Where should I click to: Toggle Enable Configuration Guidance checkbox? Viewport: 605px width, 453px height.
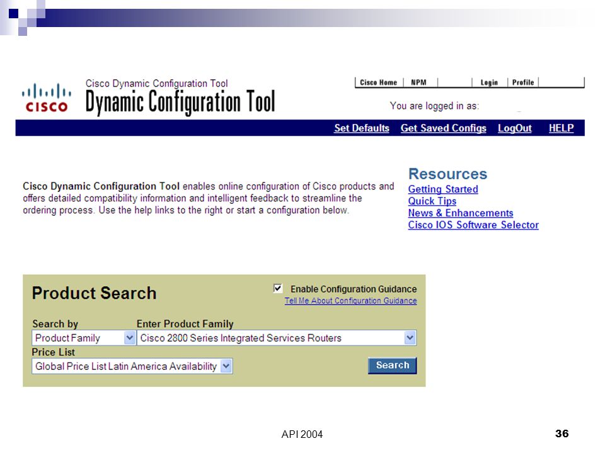pyautogui.click(x=278, y=288)
